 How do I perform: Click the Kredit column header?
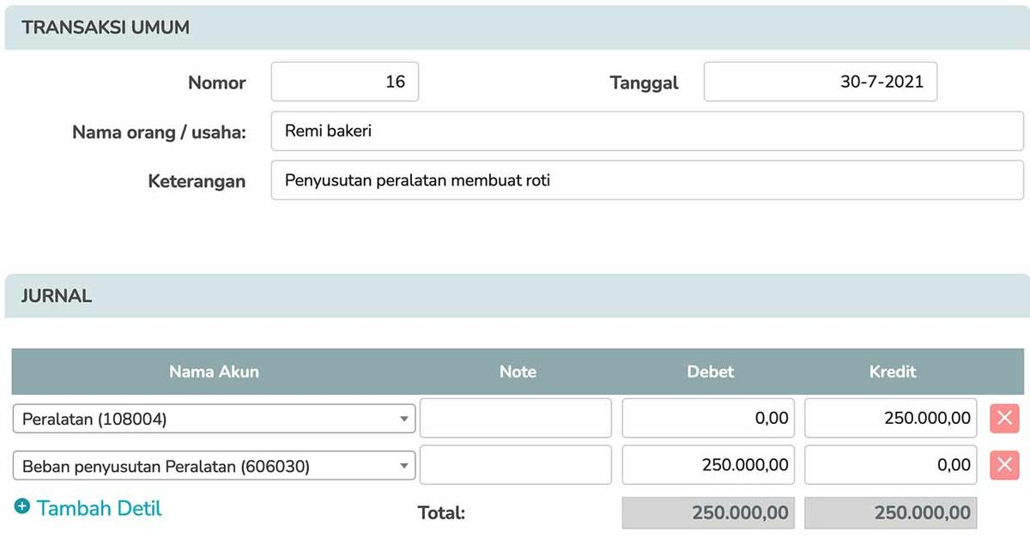coord(892,372)
